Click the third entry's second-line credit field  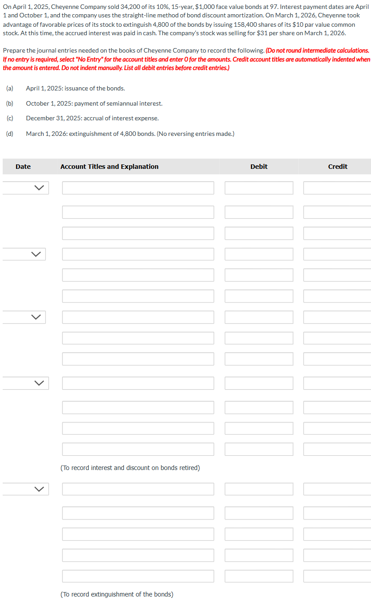coord(337,338)
